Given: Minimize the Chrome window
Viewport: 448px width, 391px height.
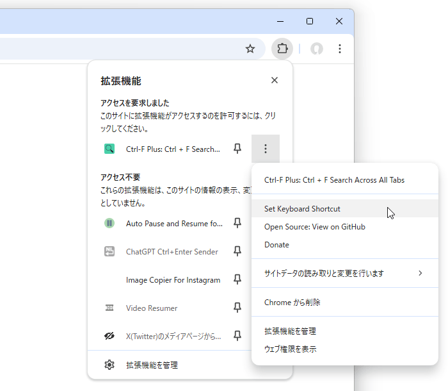Looking at the screenshot, I should tap(280, 21).
